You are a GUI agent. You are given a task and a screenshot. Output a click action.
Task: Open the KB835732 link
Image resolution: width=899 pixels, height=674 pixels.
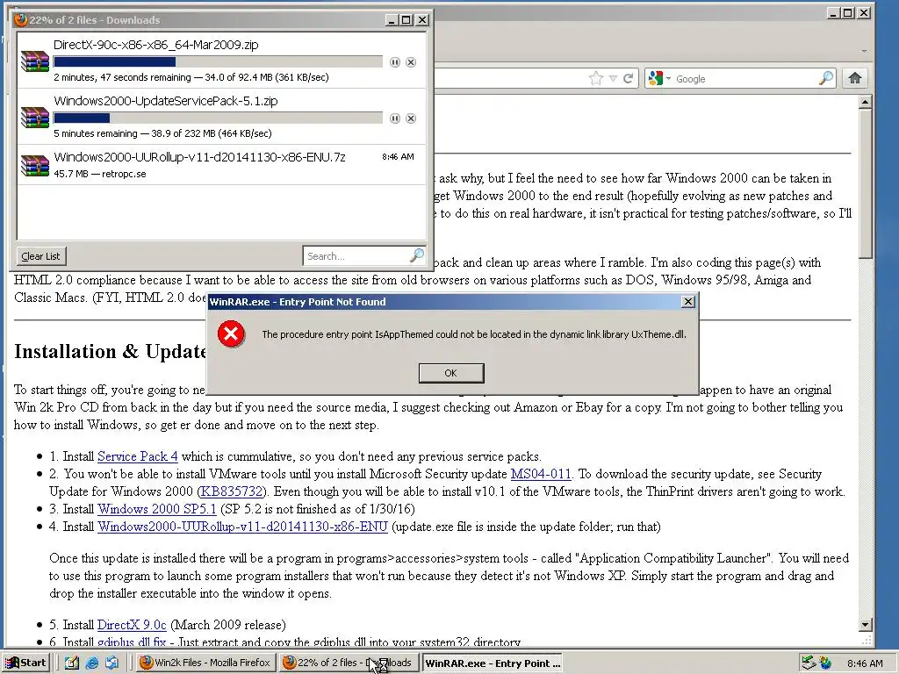(x=232, y=491)
